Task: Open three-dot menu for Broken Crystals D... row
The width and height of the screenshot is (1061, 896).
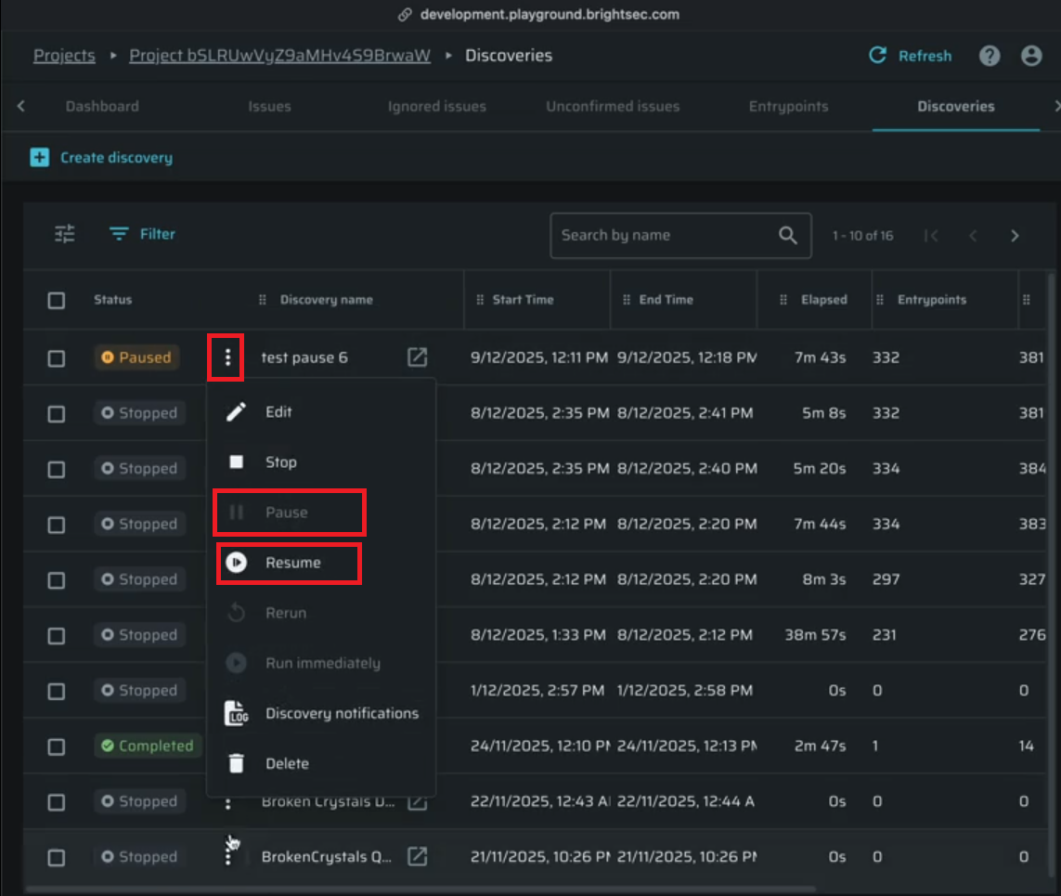Action: click(x=228, y=802)
